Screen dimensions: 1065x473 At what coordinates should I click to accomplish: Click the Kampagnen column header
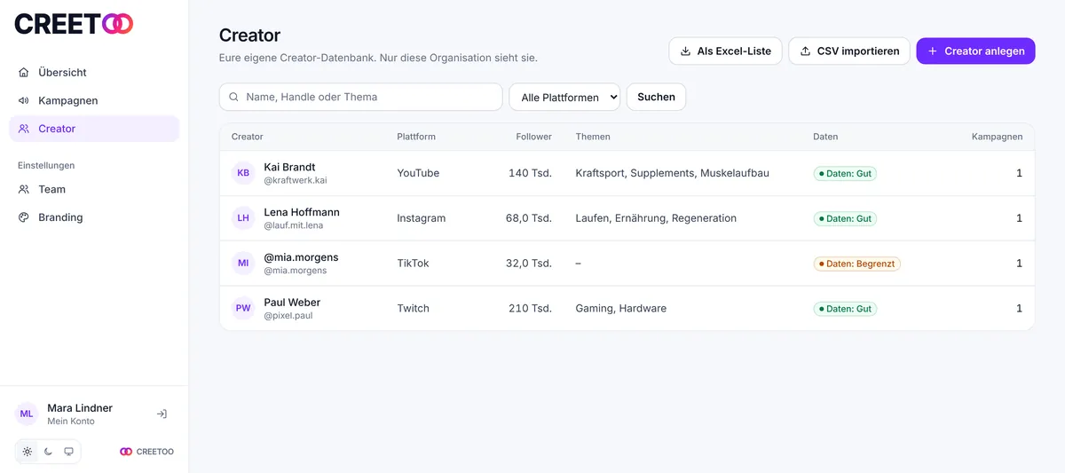[997, 137]
